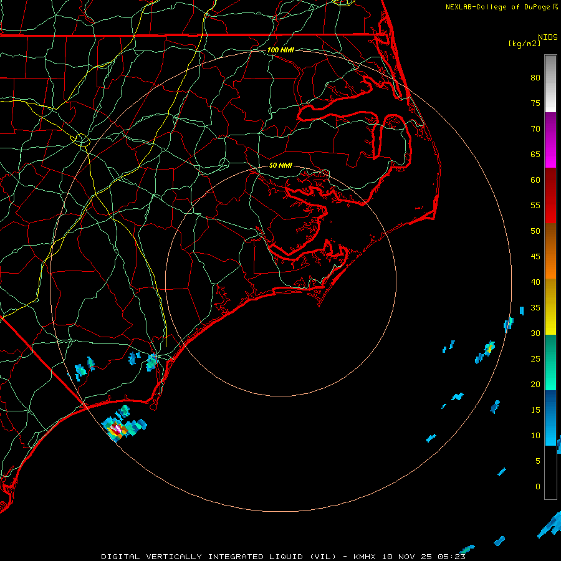
Task: Click the 50 scale value
Action: [535, 231]
